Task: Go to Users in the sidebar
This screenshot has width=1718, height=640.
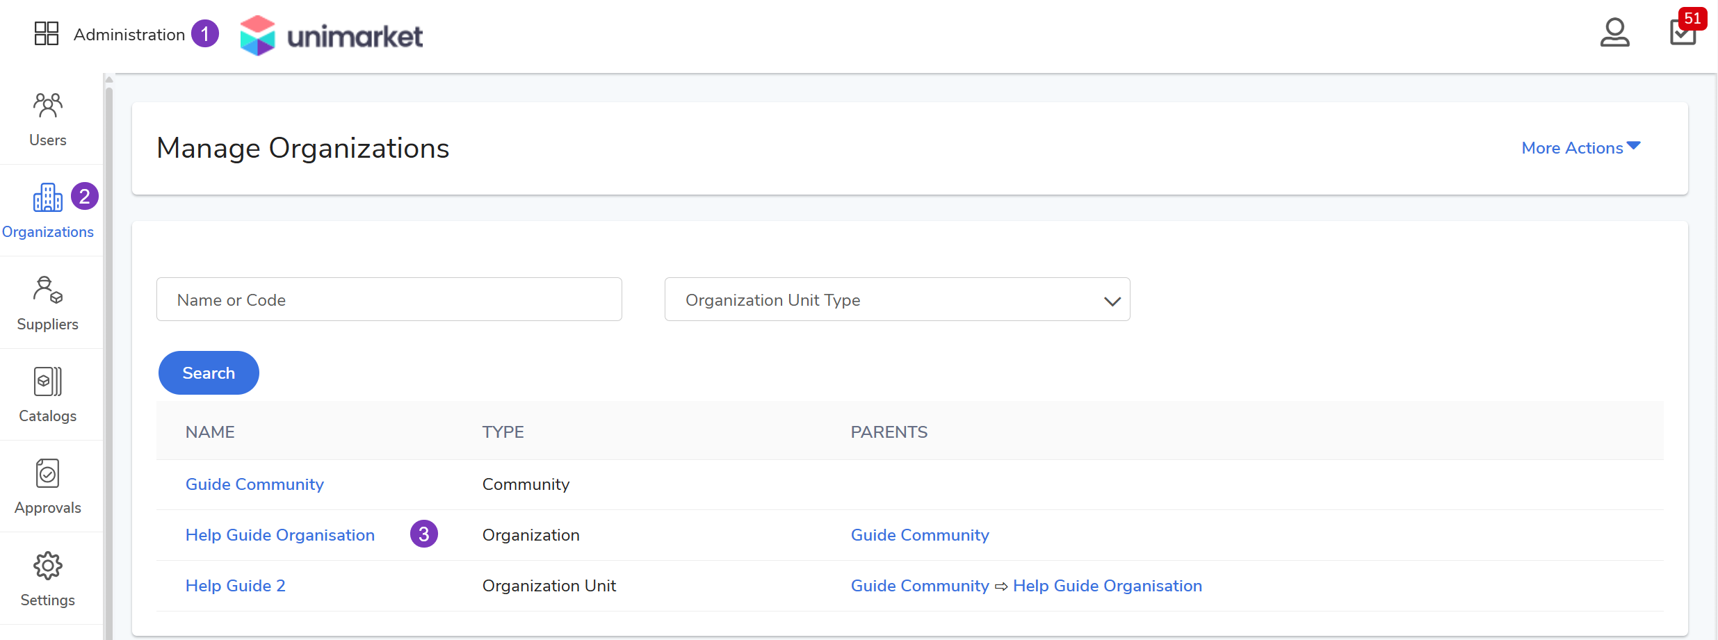Action: (48, 120)
